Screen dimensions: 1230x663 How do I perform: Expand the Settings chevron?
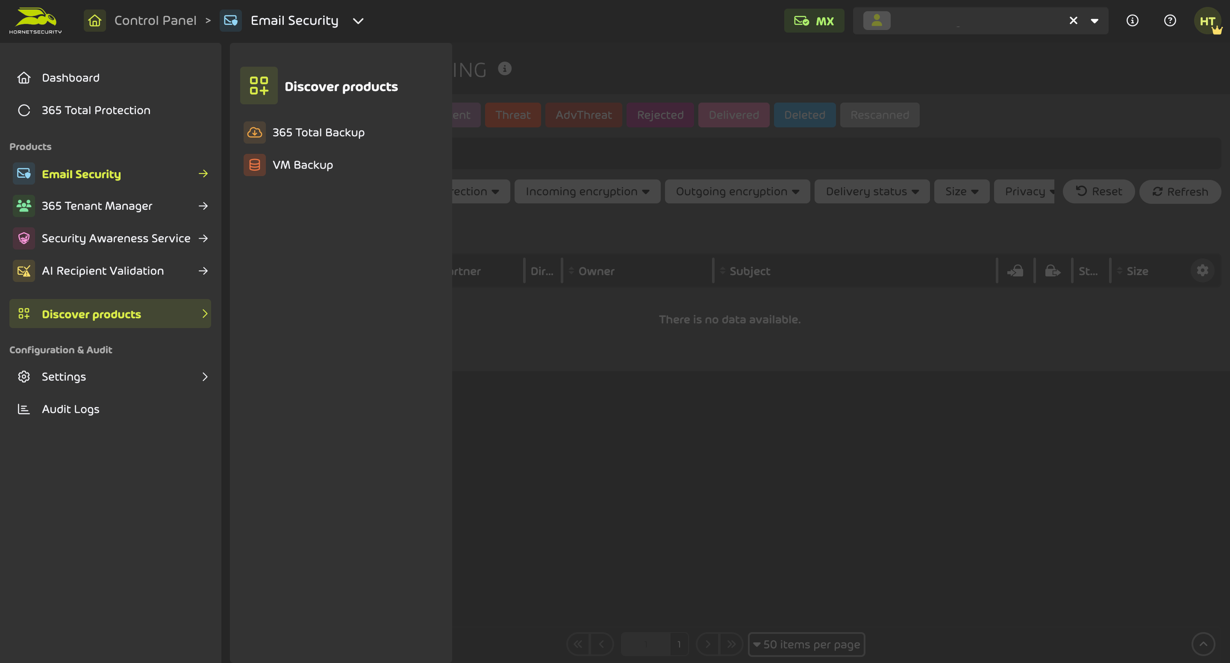(205, 377)
